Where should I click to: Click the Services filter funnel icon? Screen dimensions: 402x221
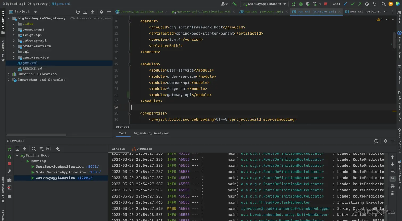pyautogui.click(x=41, y=149)
